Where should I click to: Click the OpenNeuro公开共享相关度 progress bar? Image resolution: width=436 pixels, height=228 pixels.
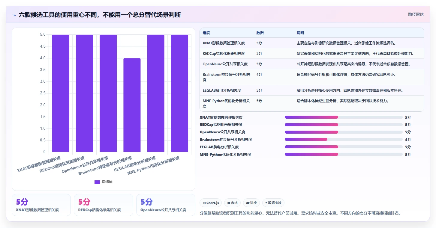click(344, 132)
